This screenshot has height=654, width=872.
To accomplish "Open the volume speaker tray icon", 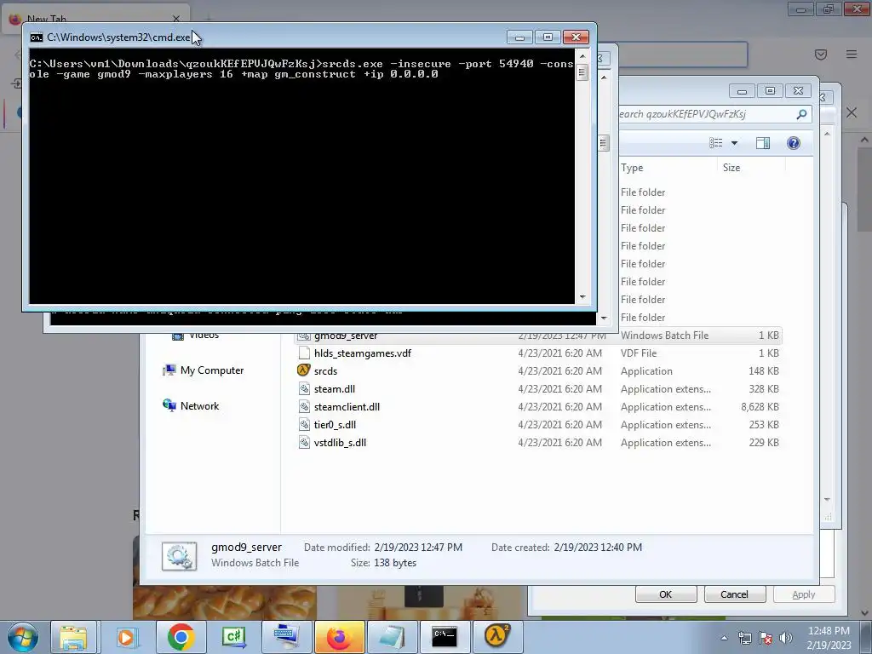I will pos(785,638).
